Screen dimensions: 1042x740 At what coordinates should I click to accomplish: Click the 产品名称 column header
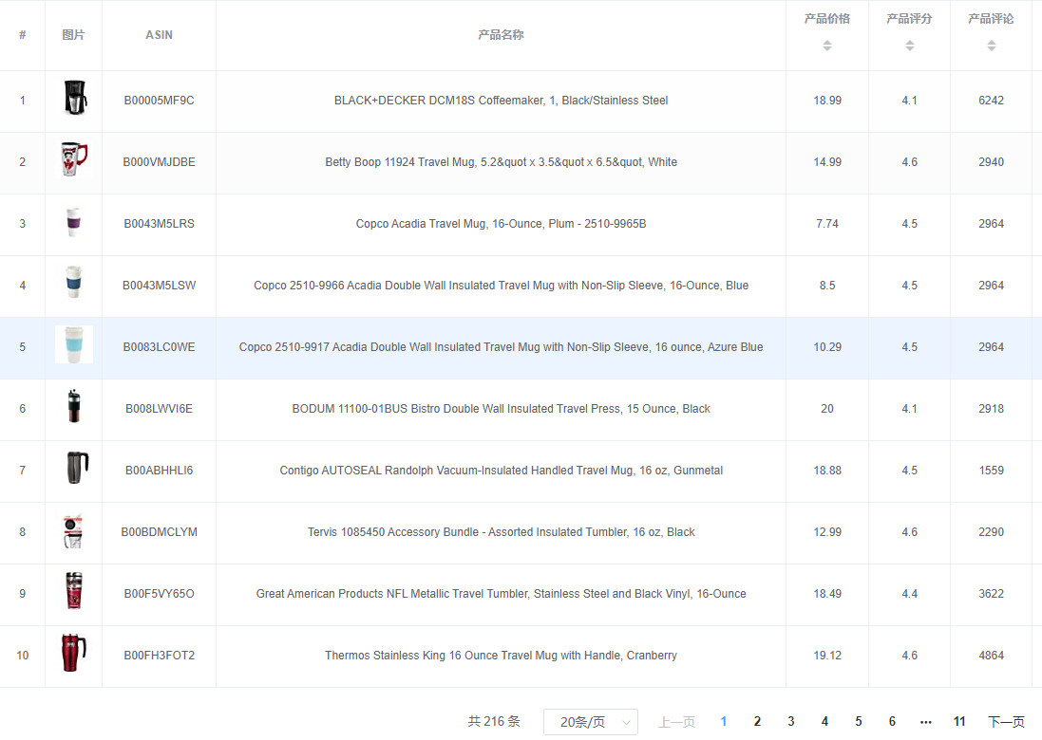click(x=501, y=35)
